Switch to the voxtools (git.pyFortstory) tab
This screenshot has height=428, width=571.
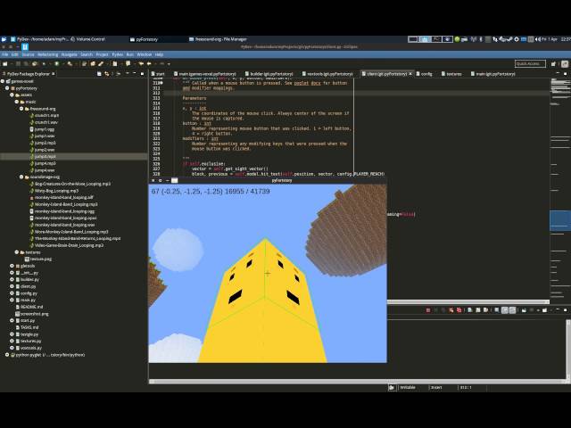click(327, 74)
